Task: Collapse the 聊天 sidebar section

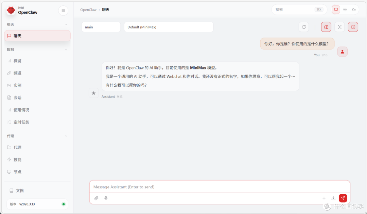Action: point(37,24)
